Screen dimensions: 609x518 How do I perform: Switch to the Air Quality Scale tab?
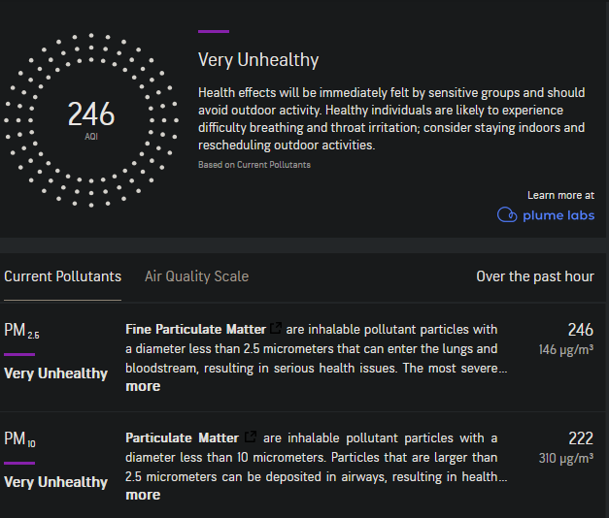pyautogui.click(x=196, y=276)
